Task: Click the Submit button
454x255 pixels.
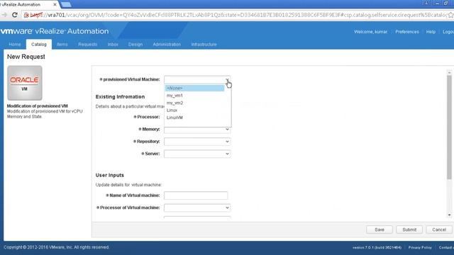Action: pos(409,229)
